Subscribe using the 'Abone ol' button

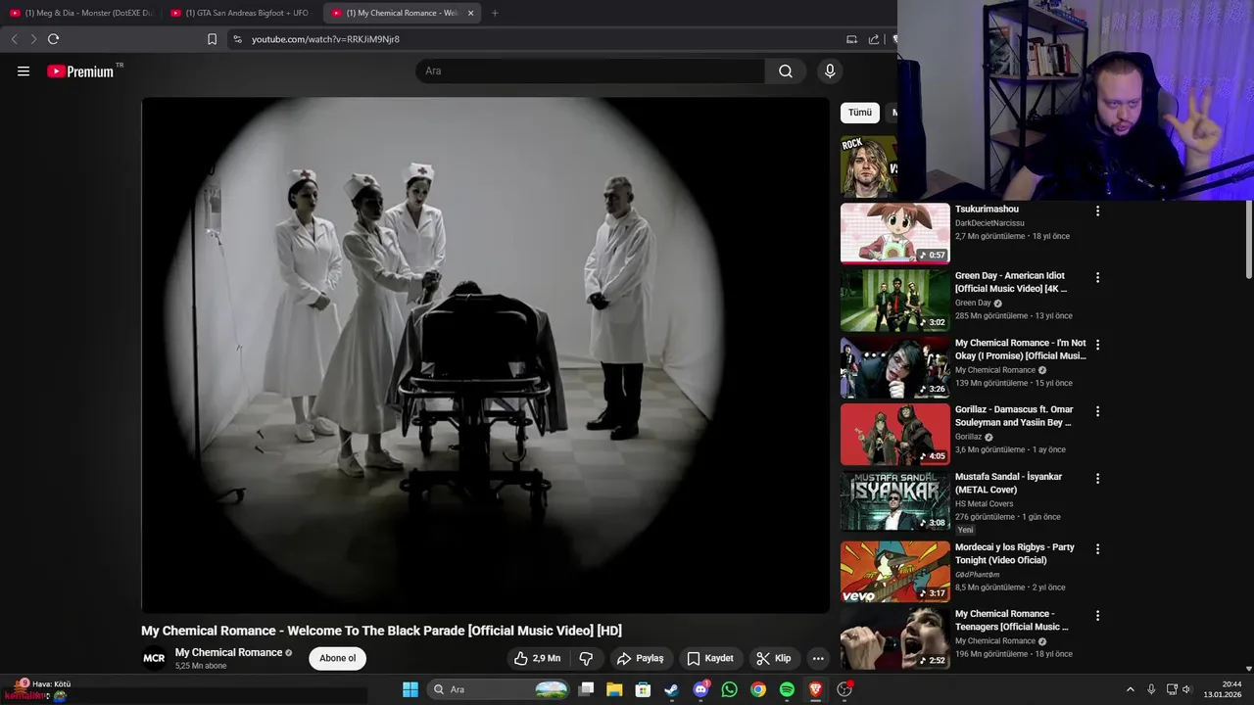pyautogui.click(x=337, y=658)
